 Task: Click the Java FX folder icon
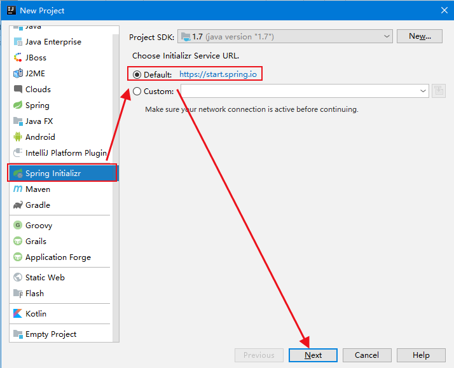coord(18,121)
